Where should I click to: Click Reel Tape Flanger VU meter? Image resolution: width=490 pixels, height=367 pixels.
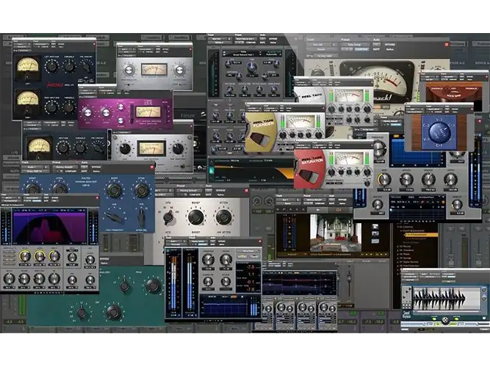click(x=300, y=122)
